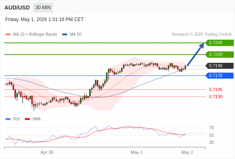
Task: Click the AUD/USD pair title
Action: [17, 8]
